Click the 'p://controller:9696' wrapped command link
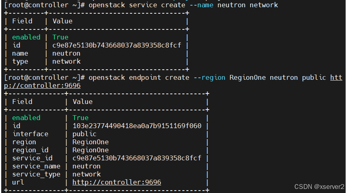346x193 pixels. coord(42,86)
